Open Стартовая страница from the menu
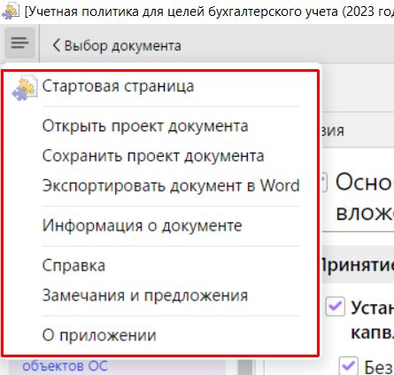Viewport: 394px width, 375px height. (118, 86)
